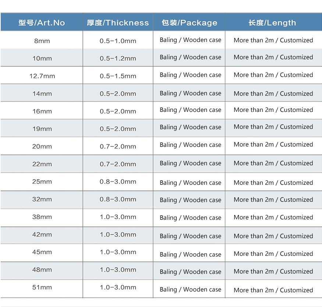Click the 型号/Art.No column header

click(x=42, y=22)
